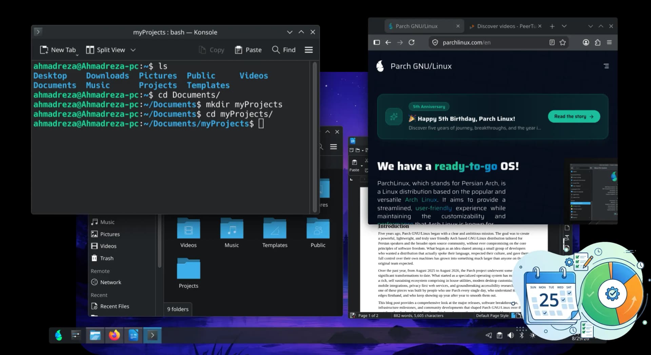Go forward in Firefox

[x=400, y=42]
